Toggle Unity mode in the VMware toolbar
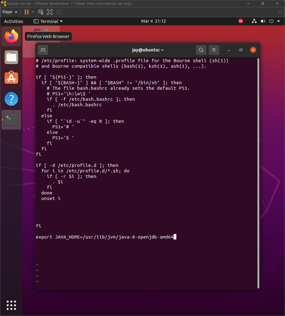 59,12
